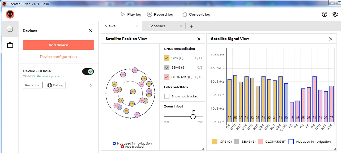Screen dimensions: 341x153
Task: Select the devices chip icon in sidebar
Action: coord(10,29)
